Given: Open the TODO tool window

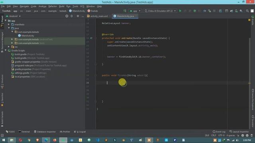Looking at the screenshot, I should pyautogui.click(x=10, y=131).
